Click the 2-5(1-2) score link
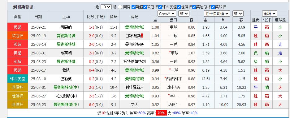Image resolution: width=290 pixels, height=118 pixels. [96, 96]
